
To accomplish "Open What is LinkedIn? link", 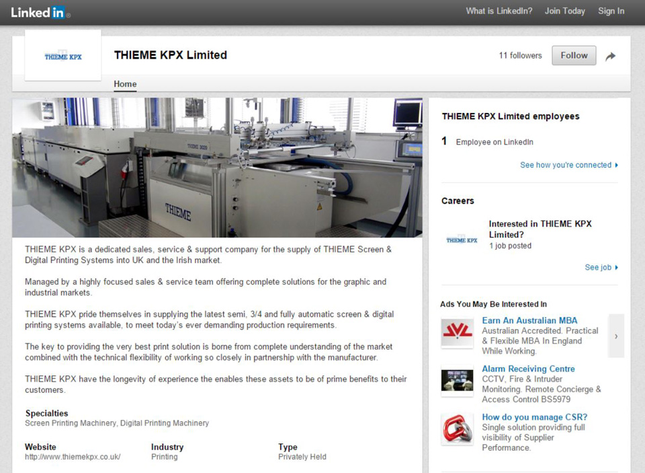I will click(499, 11).
